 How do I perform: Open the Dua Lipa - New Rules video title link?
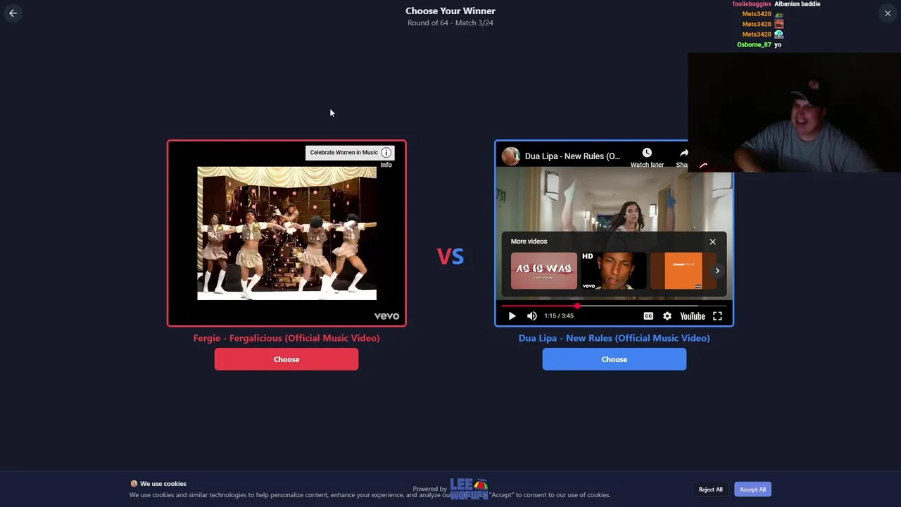click(x=573, y=156)
